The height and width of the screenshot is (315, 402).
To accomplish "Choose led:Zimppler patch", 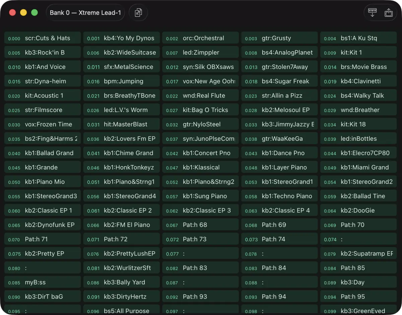I will click(x=201, y=53).
